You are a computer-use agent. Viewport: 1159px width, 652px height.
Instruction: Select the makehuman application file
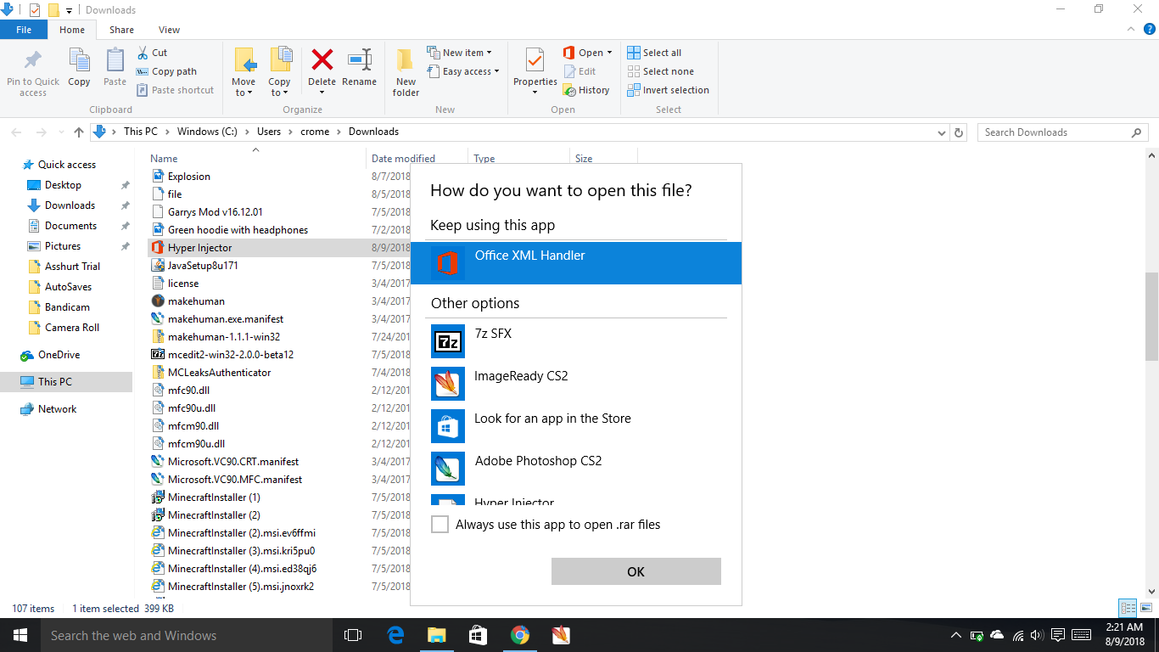coord(196,301)
